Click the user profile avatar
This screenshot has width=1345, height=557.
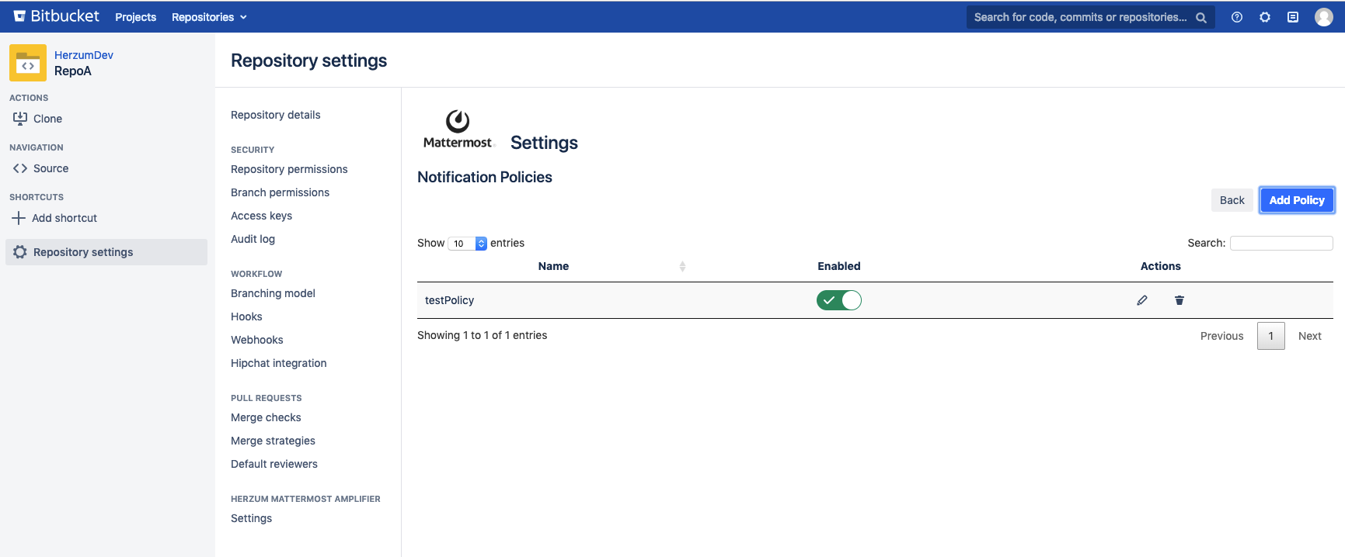click(x=1323, y=17)
